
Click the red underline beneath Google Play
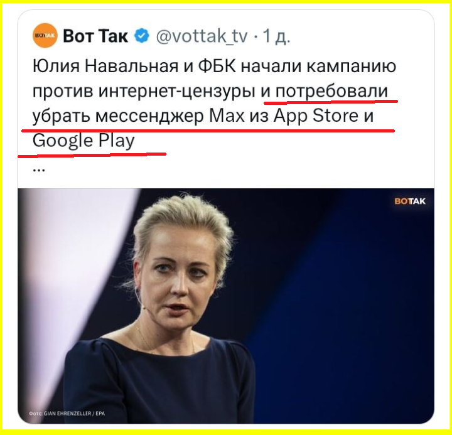[x=92, y=155]
